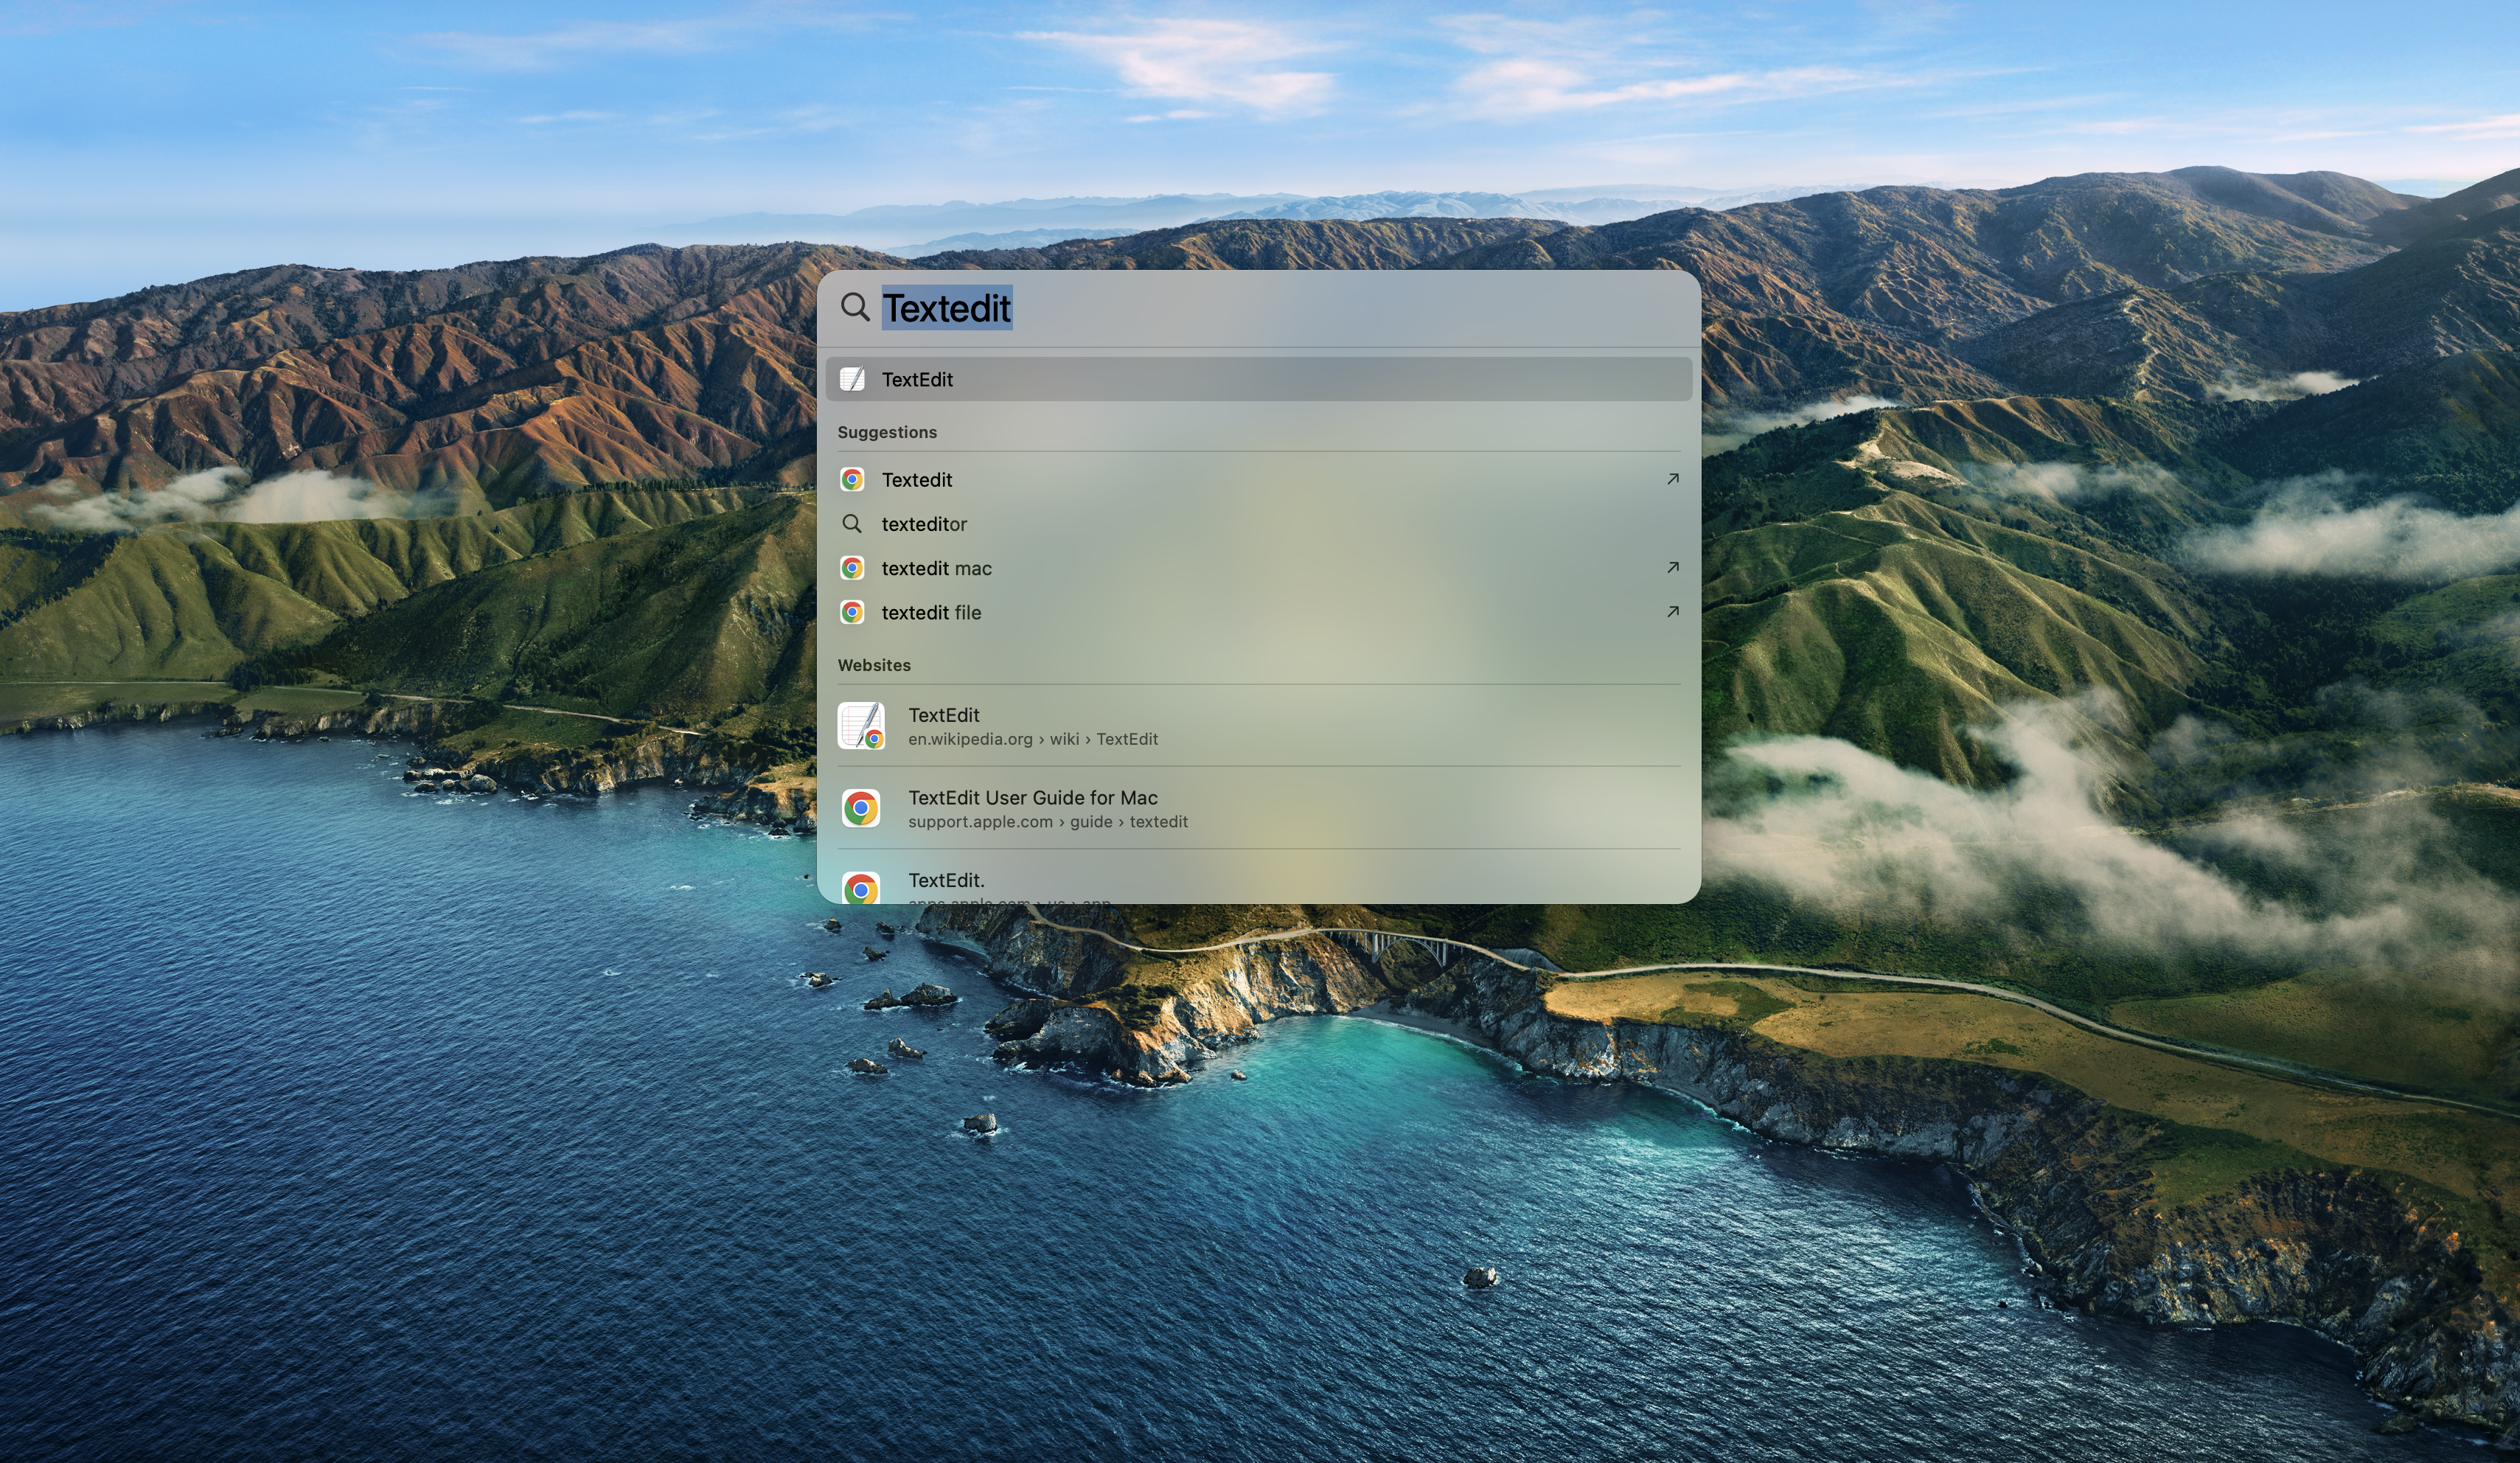Open arrow for the Textedit suggestion
2520x1463 pixels.
tap(1672, 479)
